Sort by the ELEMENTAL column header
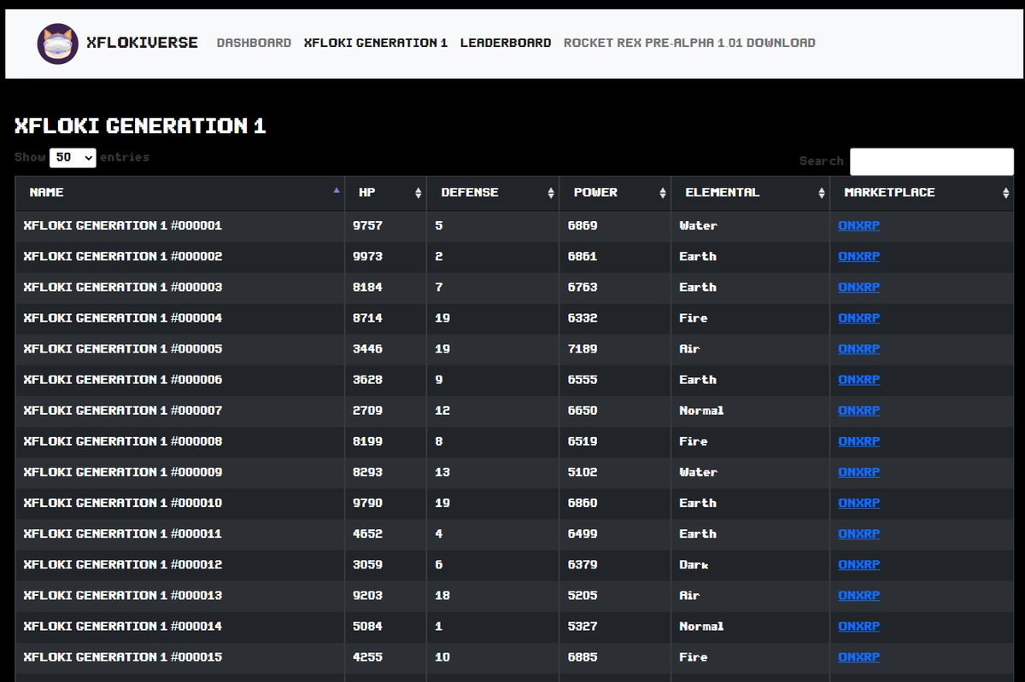The height and width of the screenshot is (682, 1025). click(x=751, y=193)
